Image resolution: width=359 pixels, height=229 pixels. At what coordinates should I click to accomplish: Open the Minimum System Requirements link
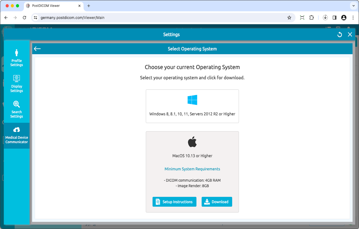point(192,169)
